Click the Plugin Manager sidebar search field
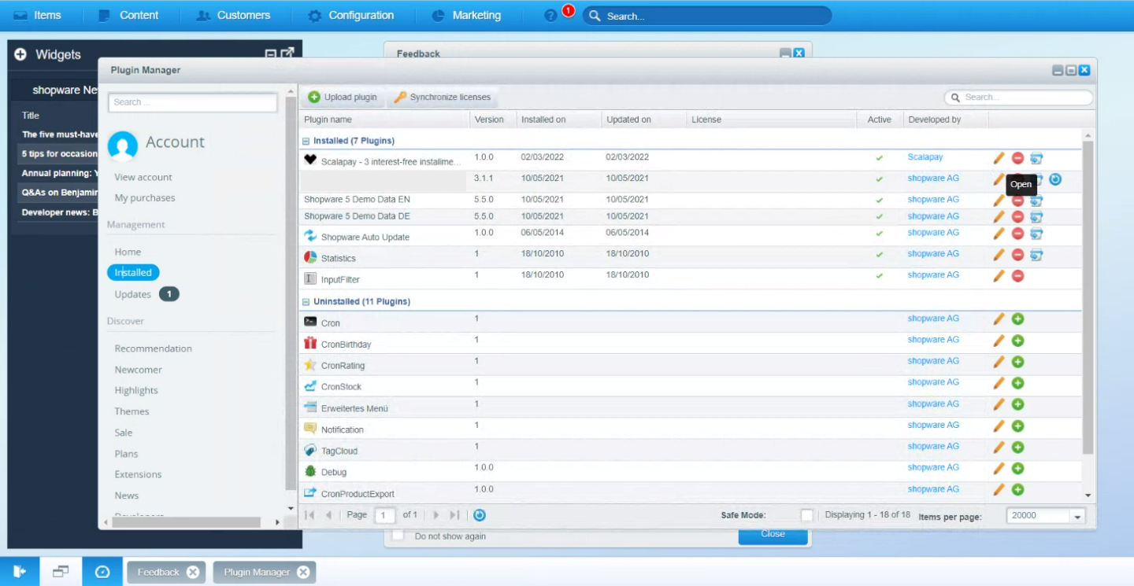The width and height of the screenshot is (1134, 586). tap(193, 102)
